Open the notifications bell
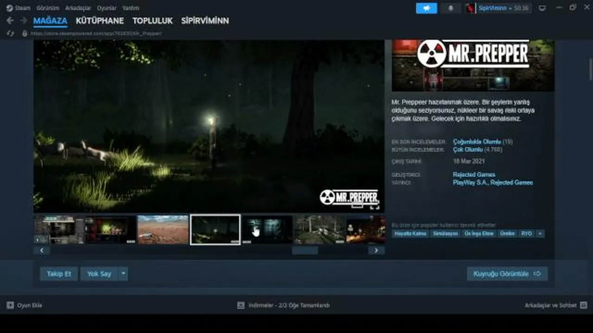593x333 pixels. tap(451, 8)
